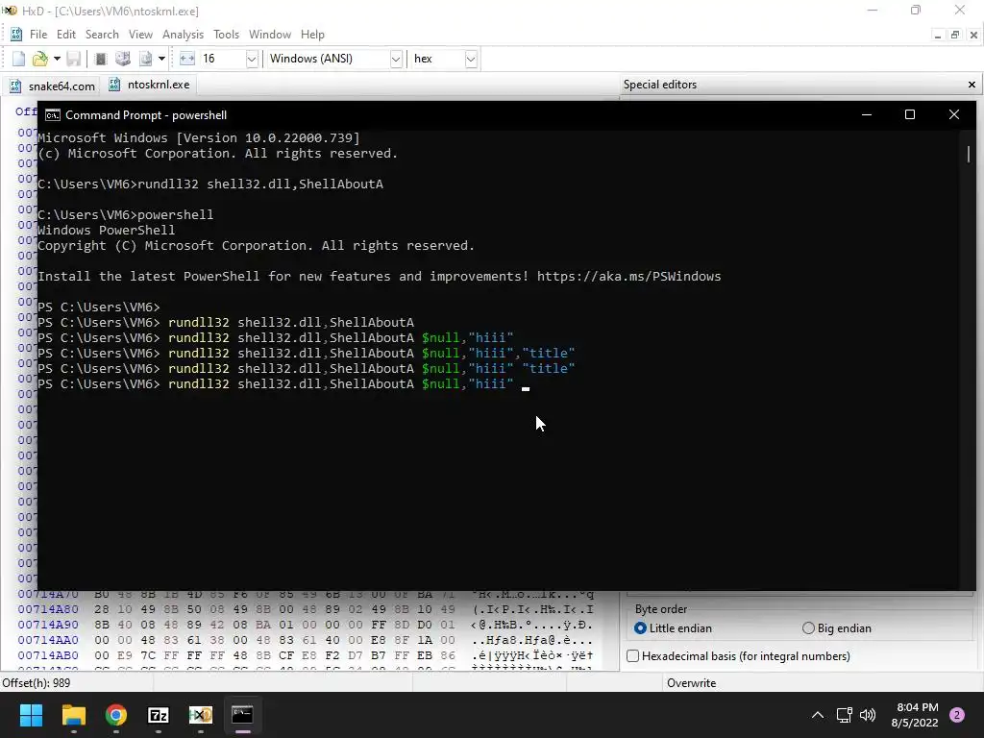
Task: Select Little endian byte order
Action: [x=673, y=628]
